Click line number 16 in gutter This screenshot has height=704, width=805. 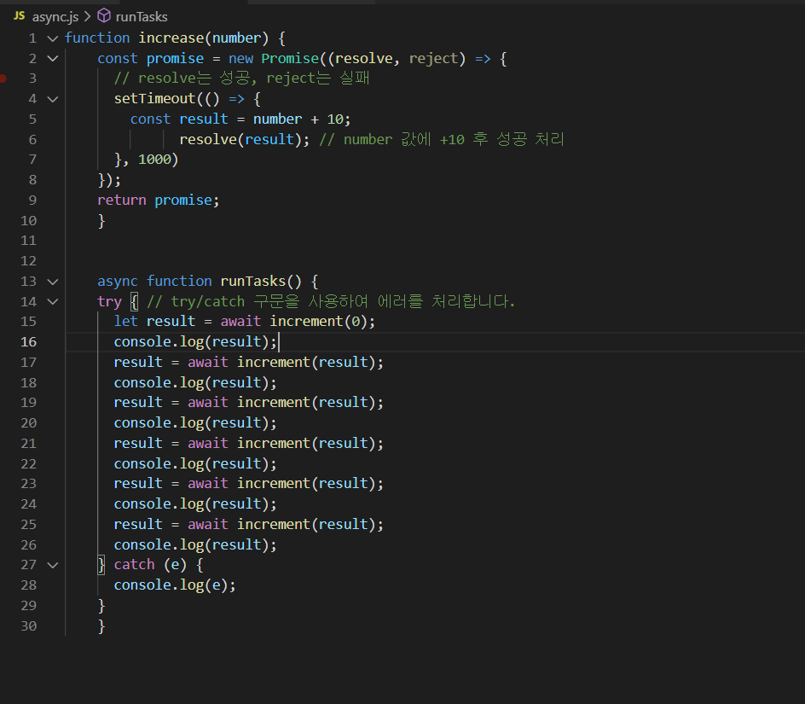coord(29,342)
